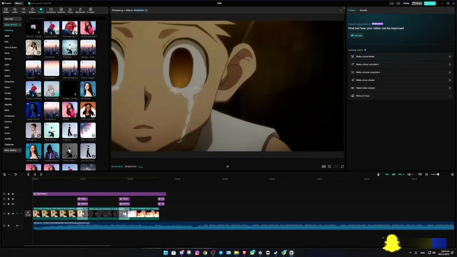This screenshot has width=457, height=257.
Task: Lock the audio track
Action: tap(9, 225)
